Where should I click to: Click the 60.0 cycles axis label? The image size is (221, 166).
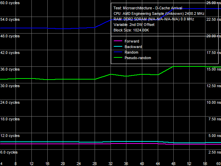[10, 3]
